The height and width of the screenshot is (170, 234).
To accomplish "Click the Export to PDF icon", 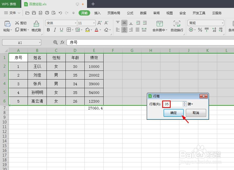I will tap(40, 13).
